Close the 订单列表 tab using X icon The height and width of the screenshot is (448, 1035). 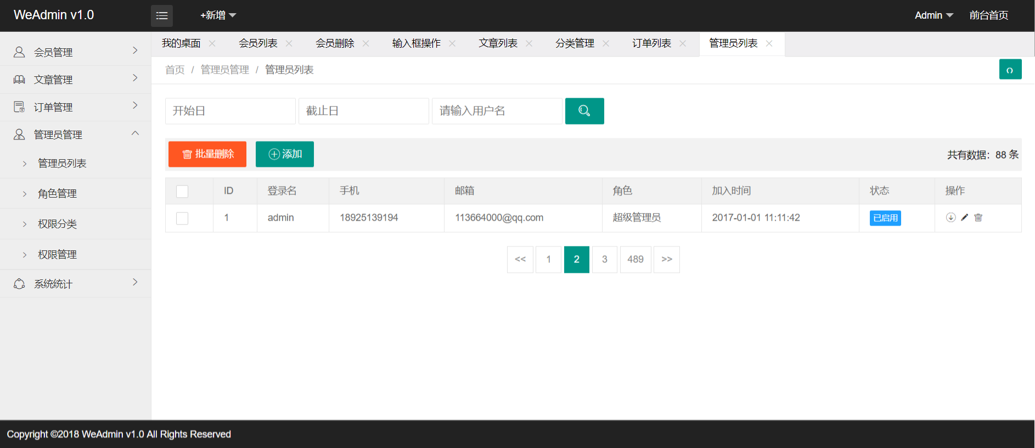pos(683,43)
